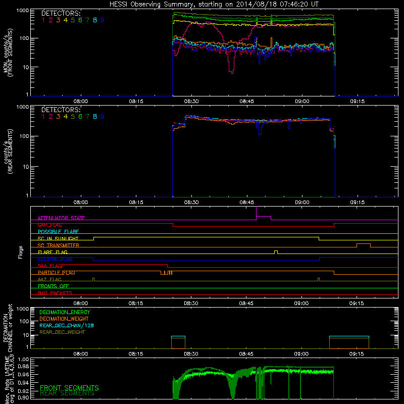Image resolution: width=404 pixels, height=404 pixels.
Task: Click the 08:45 tick under rear segments plot
Action: [246, 203]
